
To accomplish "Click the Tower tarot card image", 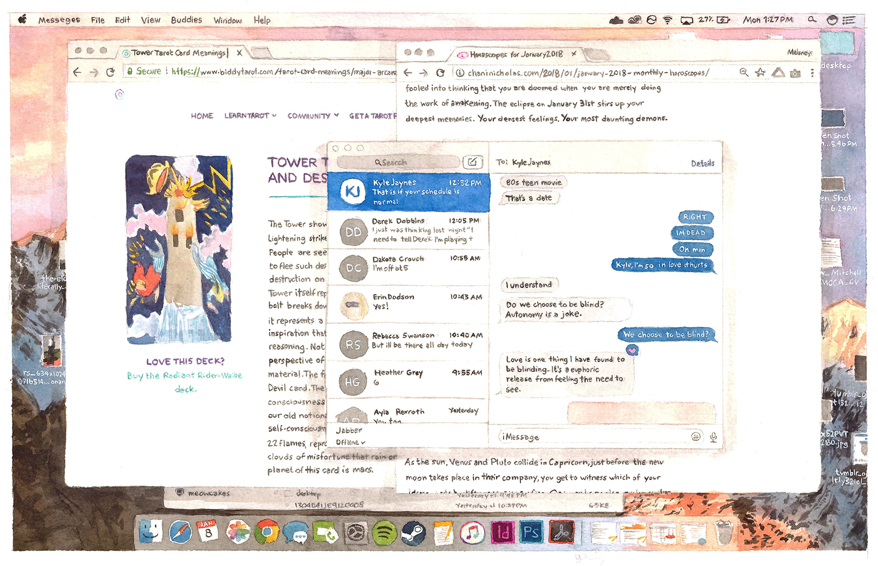I will pyautogui.click(x=179, y=249).
